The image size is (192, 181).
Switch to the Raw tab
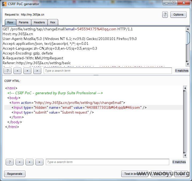tap(10, 22)
